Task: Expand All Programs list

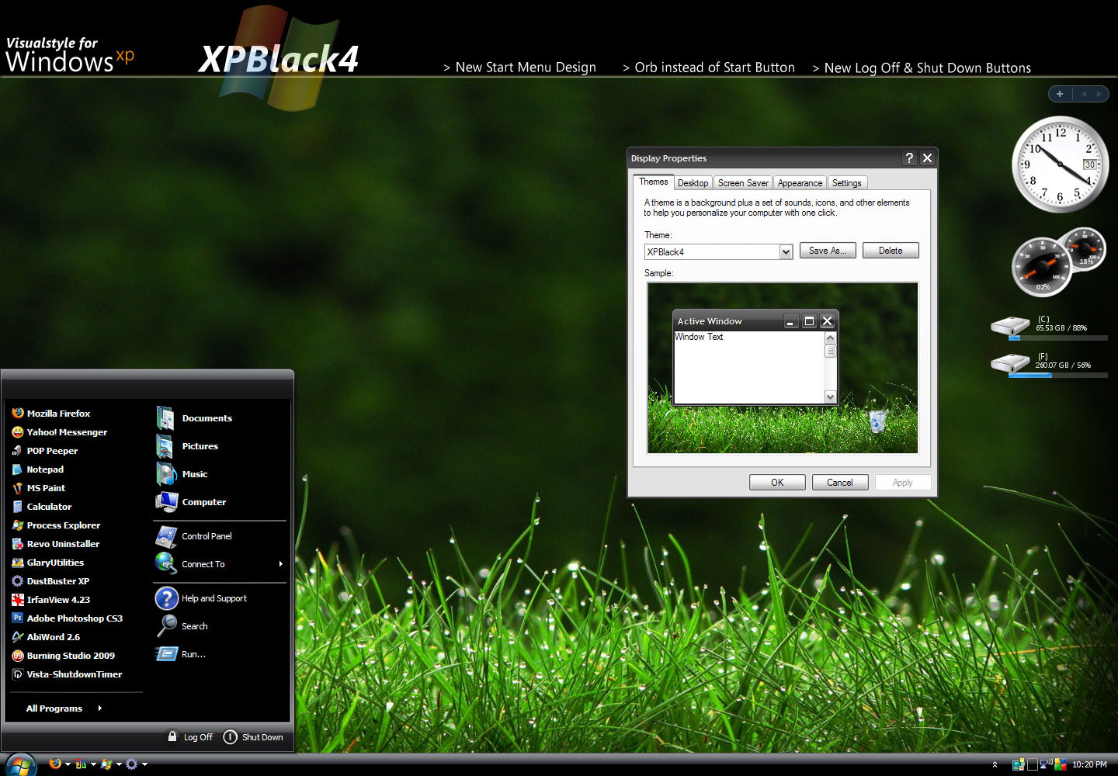Action: point(64,708)
